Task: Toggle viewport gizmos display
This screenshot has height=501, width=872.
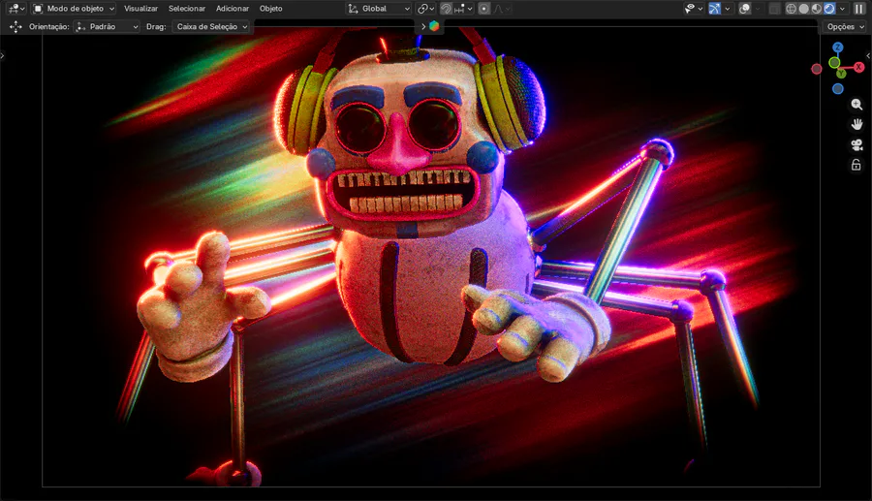Action: pos(715,9)
